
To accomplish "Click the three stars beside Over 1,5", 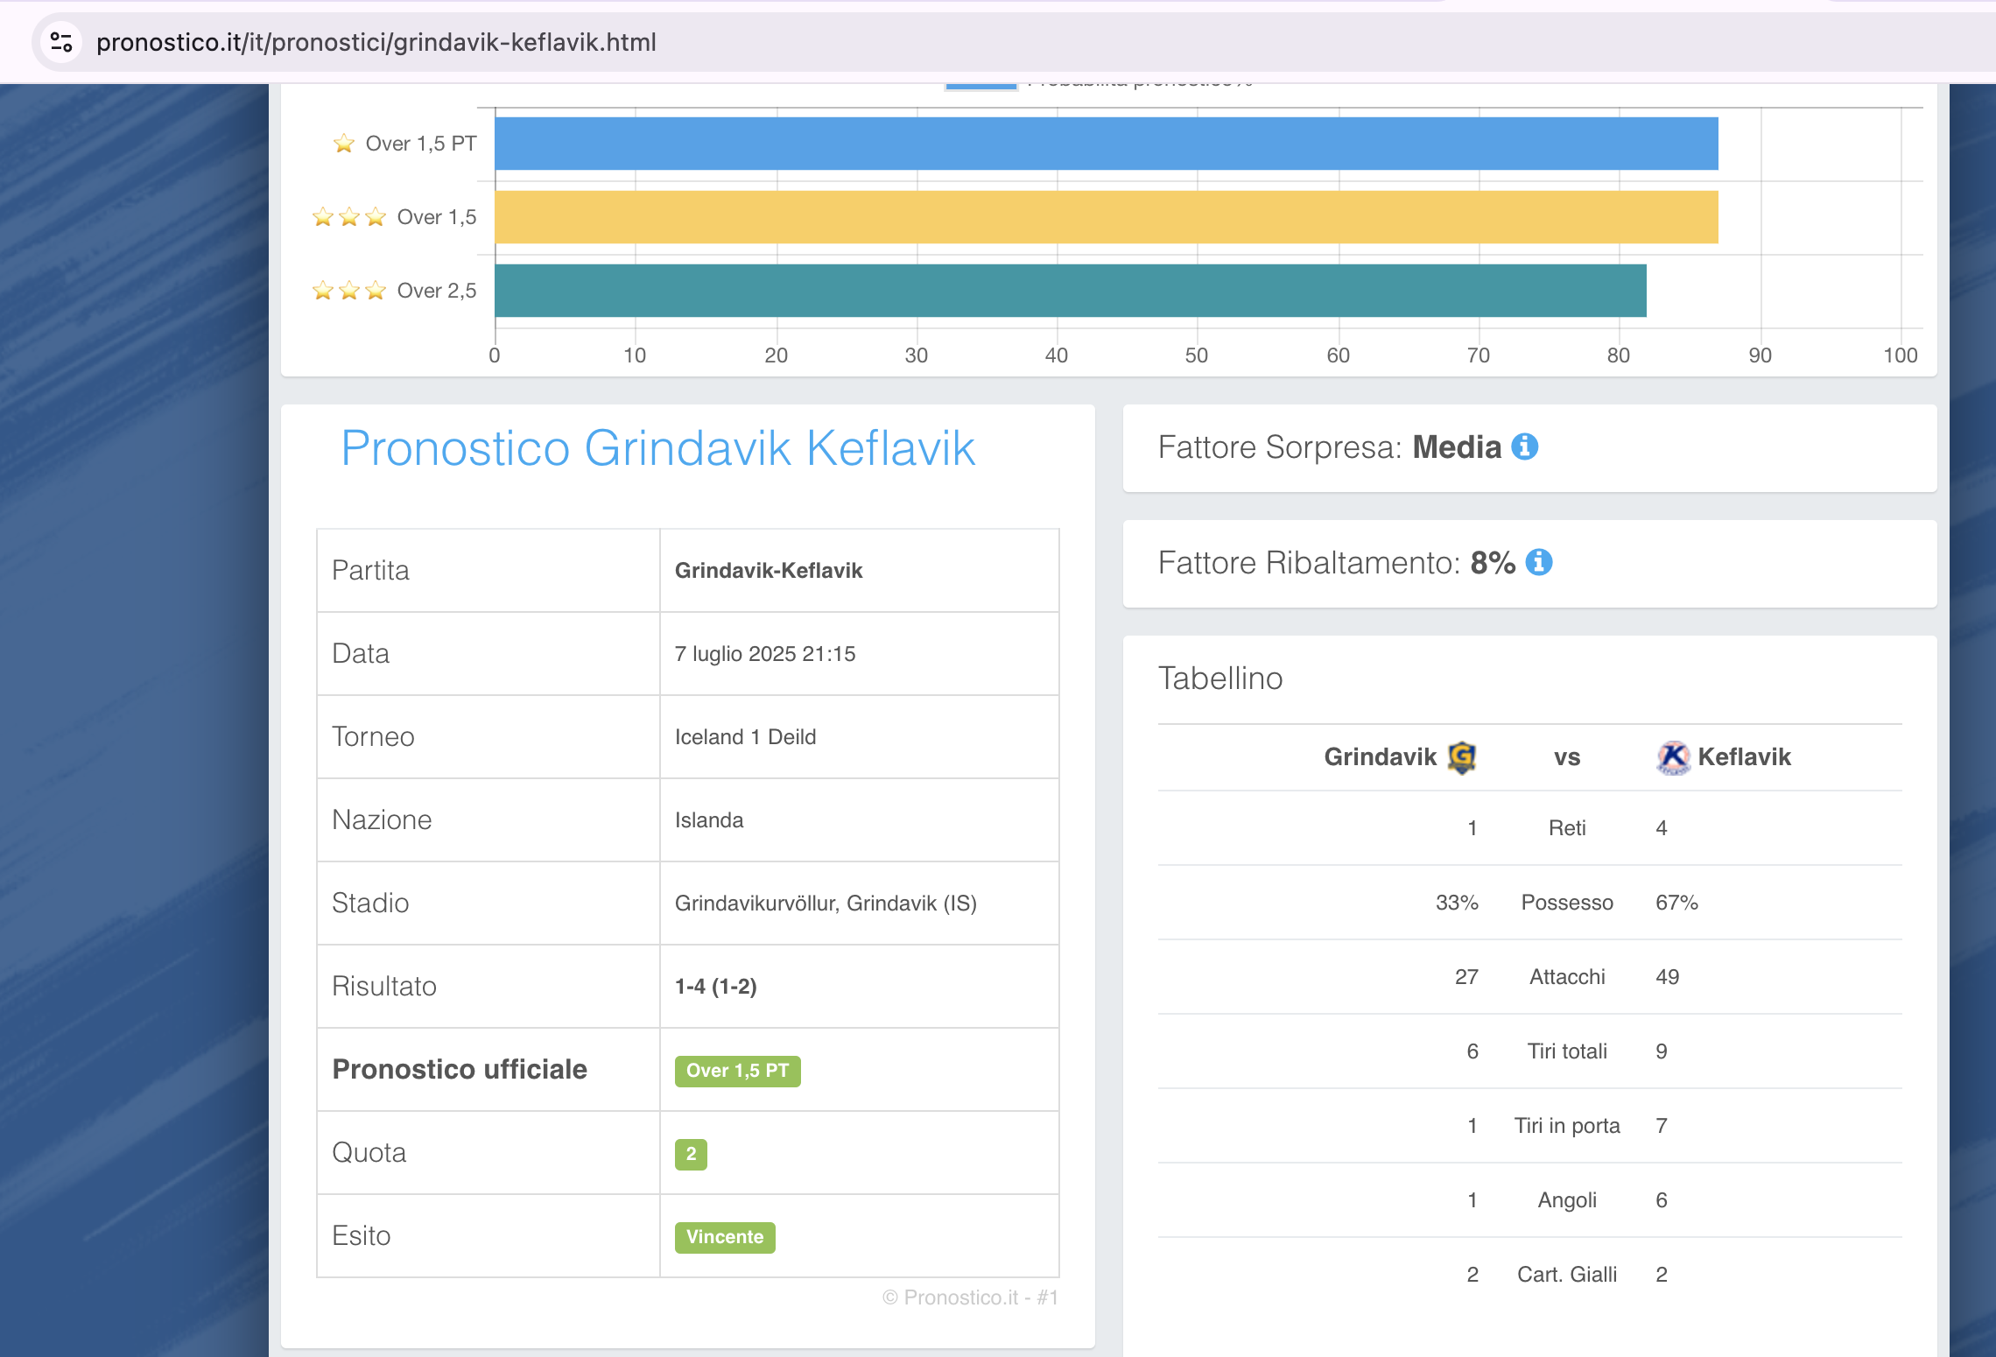I will click(349, 217).
